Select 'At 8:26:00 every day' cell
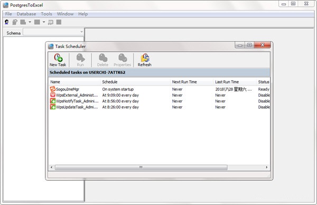 (120, 107)
